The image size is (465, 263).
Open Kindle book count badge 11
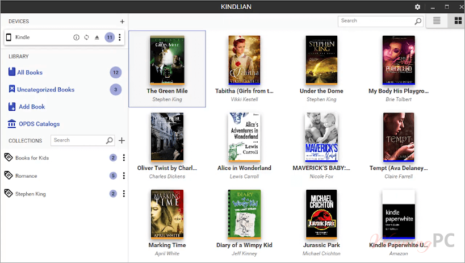pyautogui.click(x=110, y=37)
